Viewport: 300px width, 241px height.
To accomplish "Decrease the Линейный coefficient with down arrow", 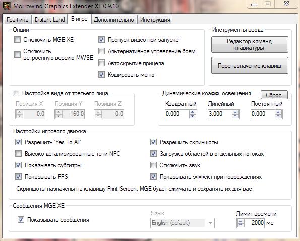I will (235, 116).
